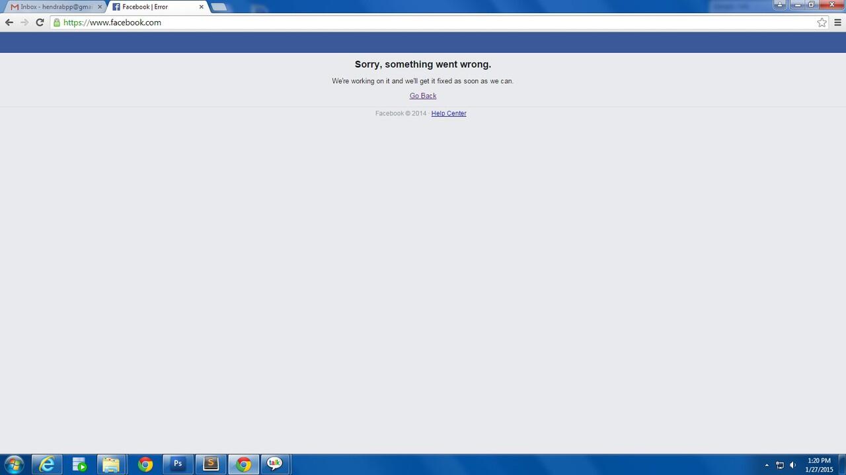
Task: Click the Show Desktop strip
Action: 842,464
